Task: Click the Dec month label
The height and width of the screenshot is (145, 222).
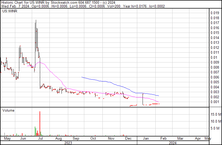Action: tap(128, 139)
